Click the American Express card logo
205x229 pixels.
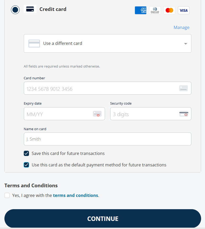(x=140, y=10)
